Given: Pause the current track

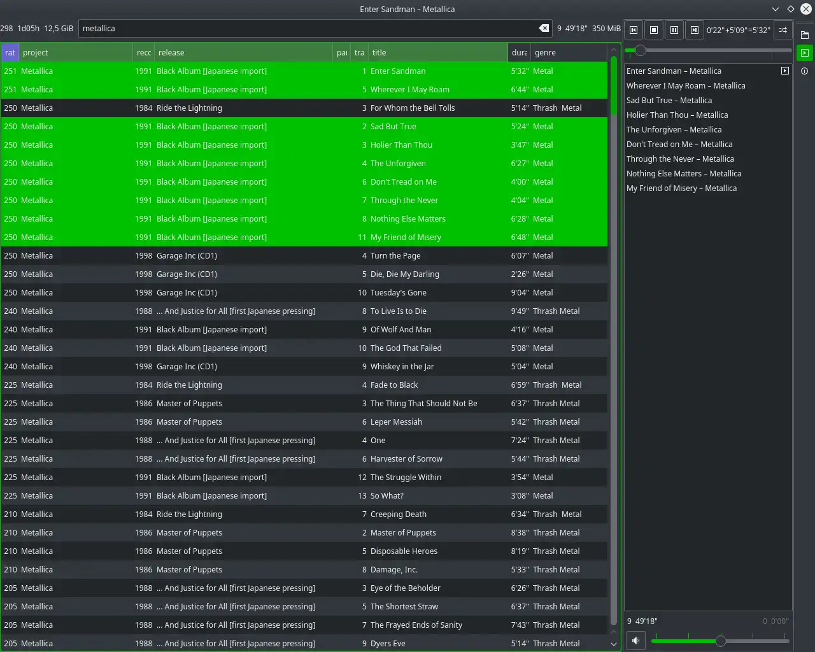Looking at the screenshot, I should coord(674,30).
